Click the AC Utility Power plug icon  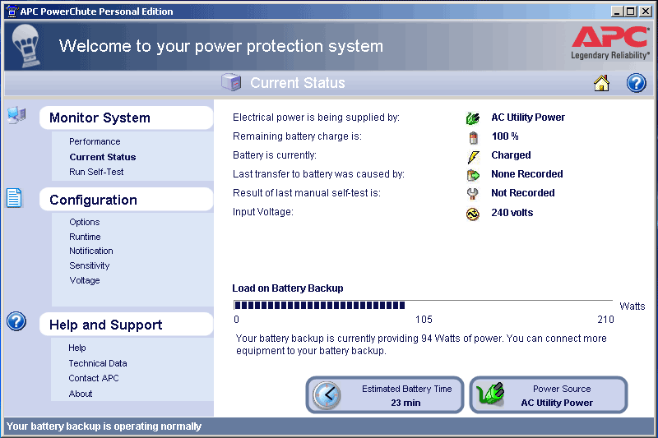pyautogui.click(x=472, y=118)
